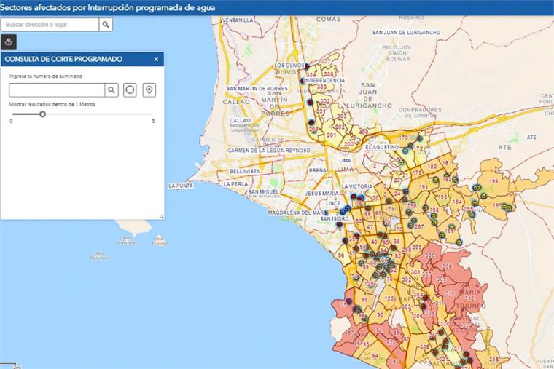Viewport: 554px width, 369px height.
Task: Click the results distance slider handle
Action: (x=42, y=114)
